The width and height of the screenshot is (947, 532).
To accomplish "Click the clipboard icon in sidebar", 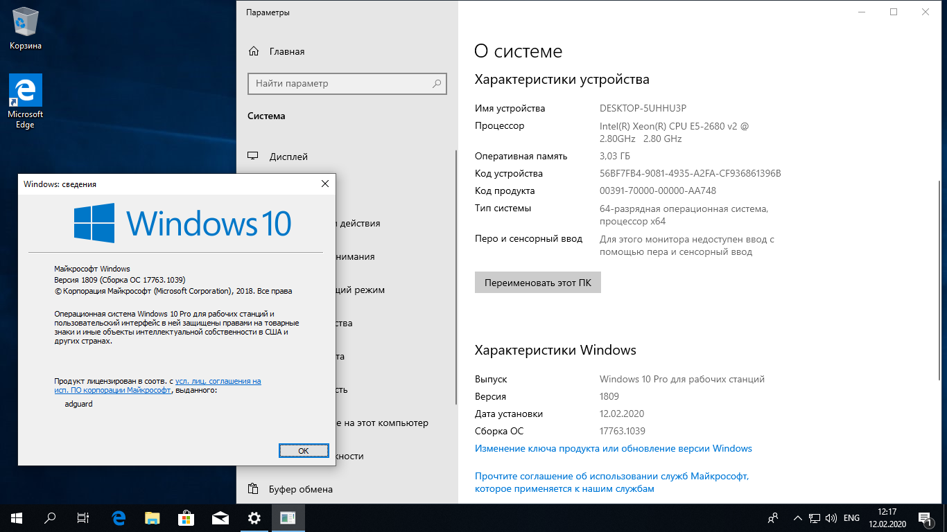I will click(254, 489).
